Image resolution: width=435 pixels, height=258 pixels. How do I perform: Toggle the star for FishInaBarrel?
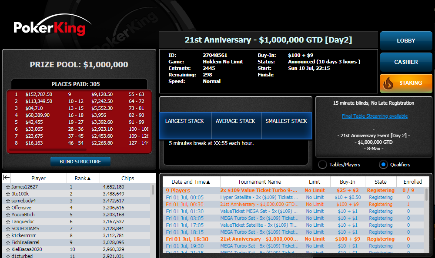click(x=8, y=242)
